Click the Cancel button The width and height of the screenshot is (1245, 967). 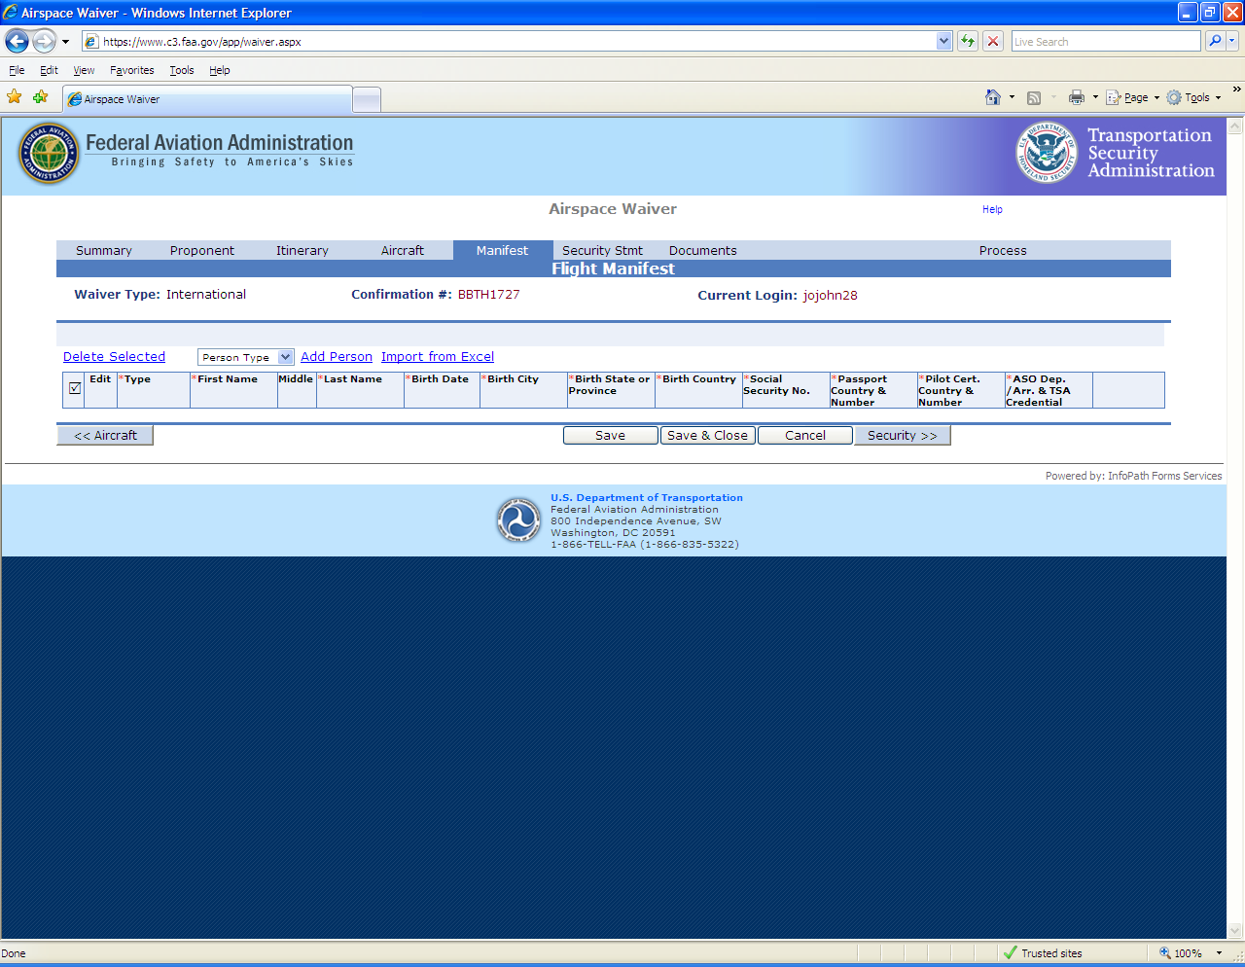(x=805, y=436)
